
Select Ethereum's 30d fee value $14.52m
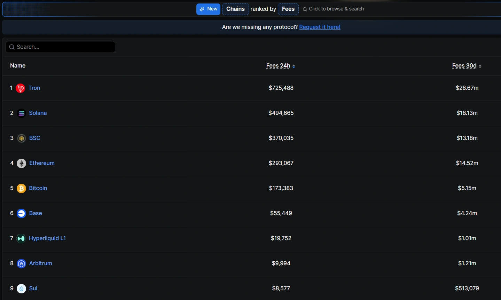click(x=467, y=163)
